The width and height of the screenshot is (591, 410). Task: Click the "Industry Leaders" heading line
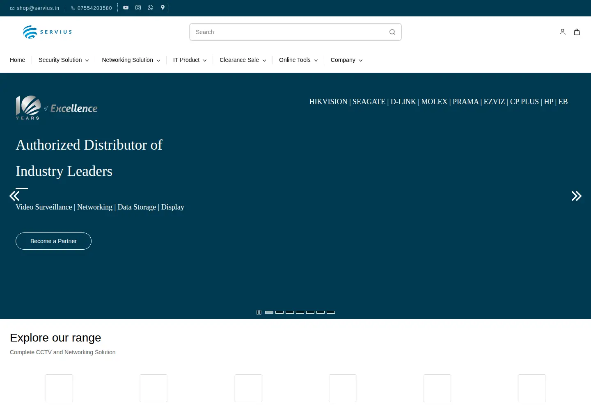[x=64, y=171]
